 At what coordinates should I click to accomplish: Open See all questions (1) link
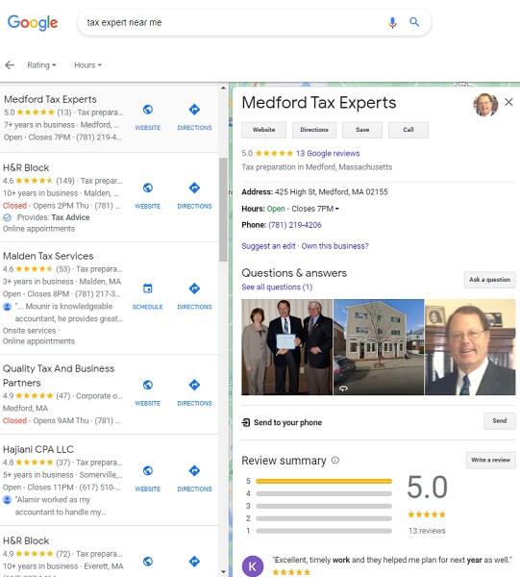(x=277, y=287)
